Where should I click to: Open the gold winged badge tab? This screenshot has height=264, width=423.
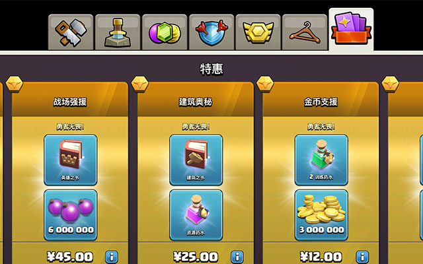[x=258, y=32]
